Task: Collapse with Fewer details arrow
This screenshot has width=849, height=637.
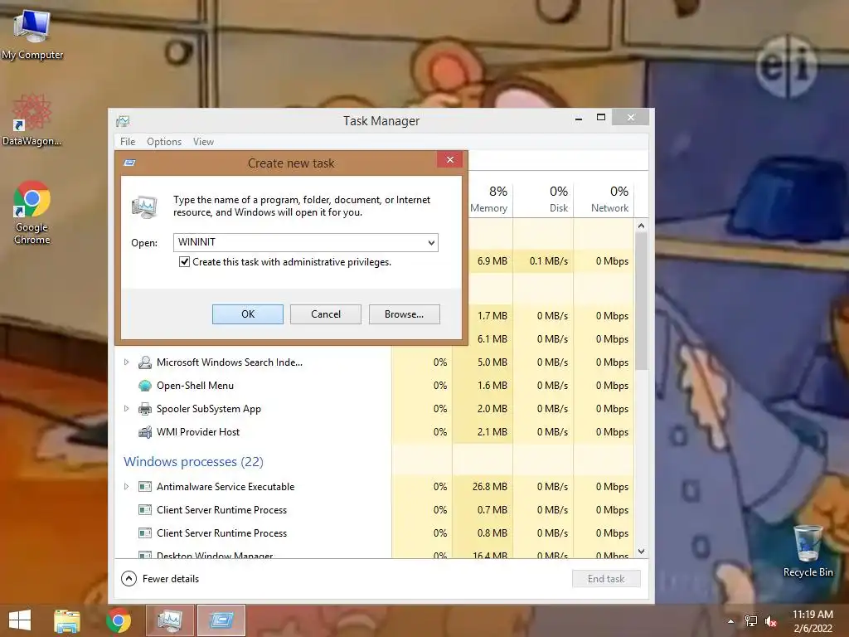Action: click(129, 578)
